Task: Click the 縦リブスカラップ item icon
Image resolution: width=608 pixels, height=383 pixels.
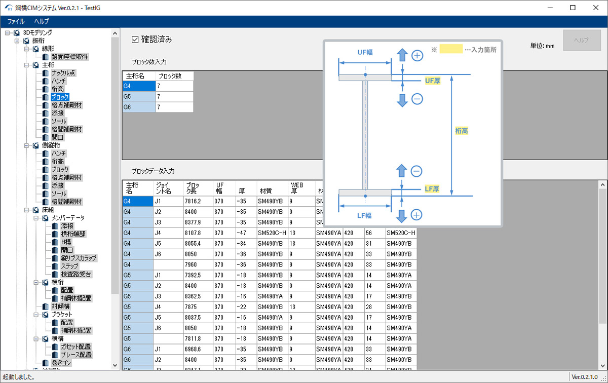Action: pos(55,258)
